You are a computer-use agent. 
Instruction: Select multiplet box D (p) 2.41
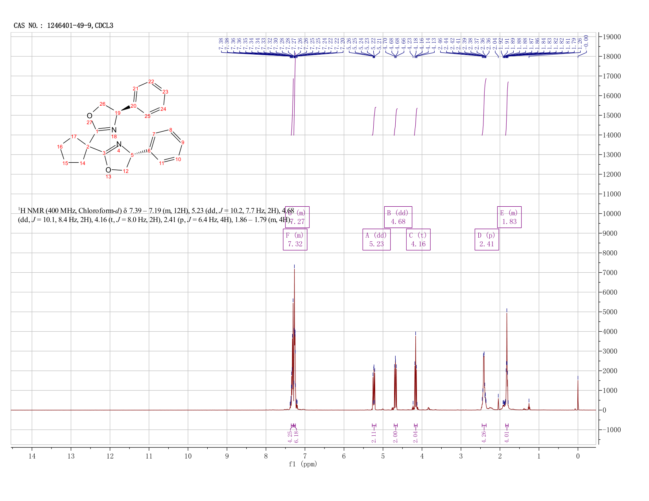click(x=487, y=239)
